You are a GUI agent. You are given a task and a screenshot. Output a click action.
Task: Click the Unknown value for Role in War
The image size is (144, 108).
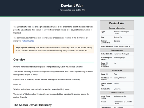point(117,89)
